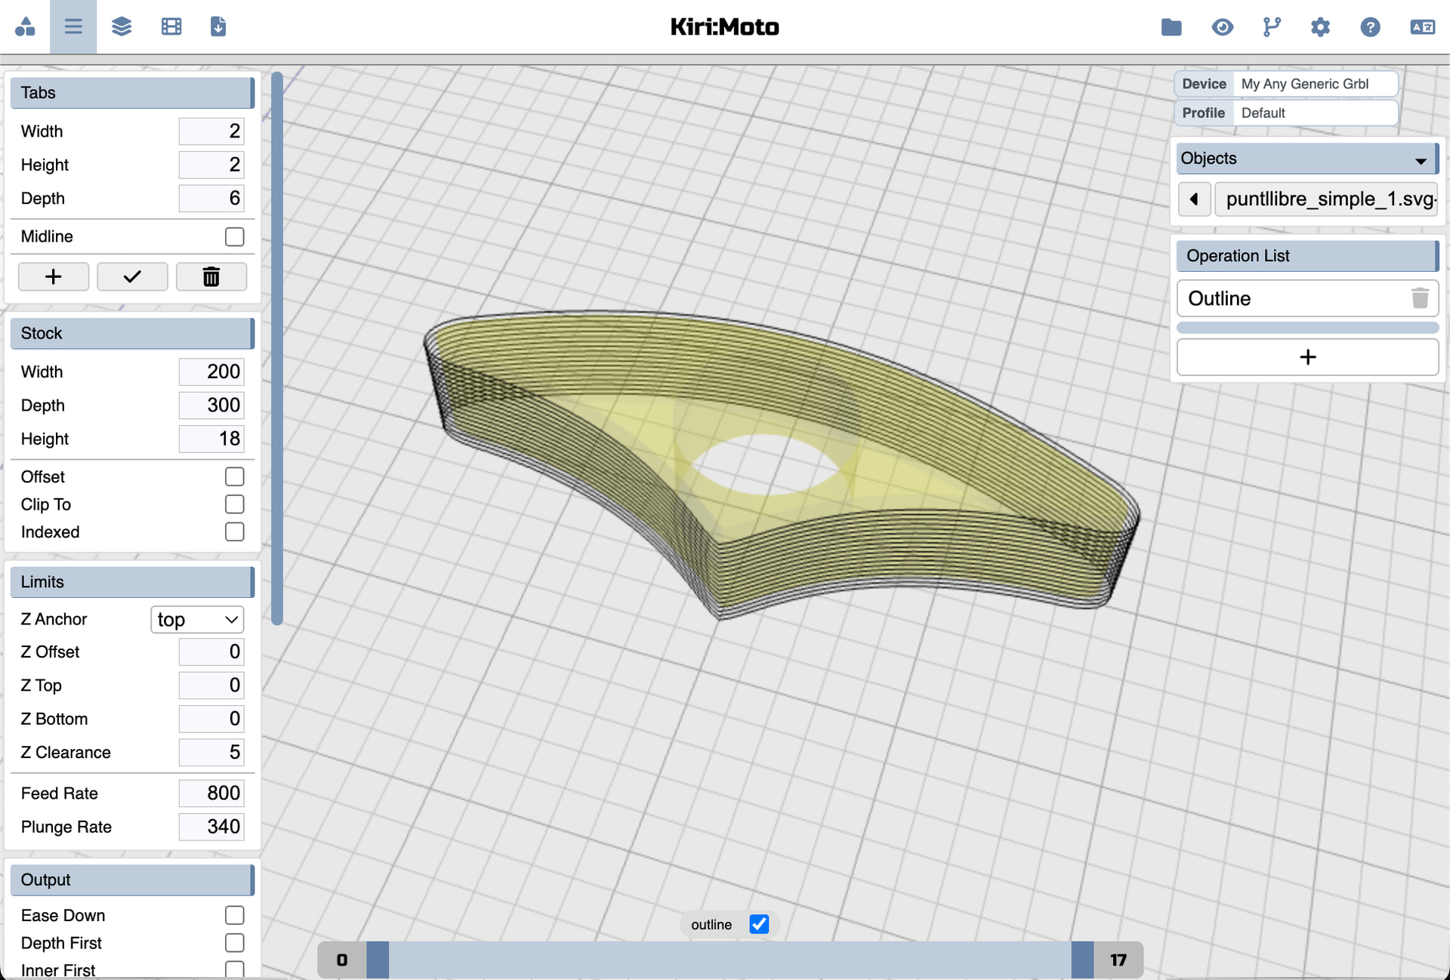This screenshot has height=980, width=1450.
Task: Open the folder files icon
Action: click(x=1171, y=27)
